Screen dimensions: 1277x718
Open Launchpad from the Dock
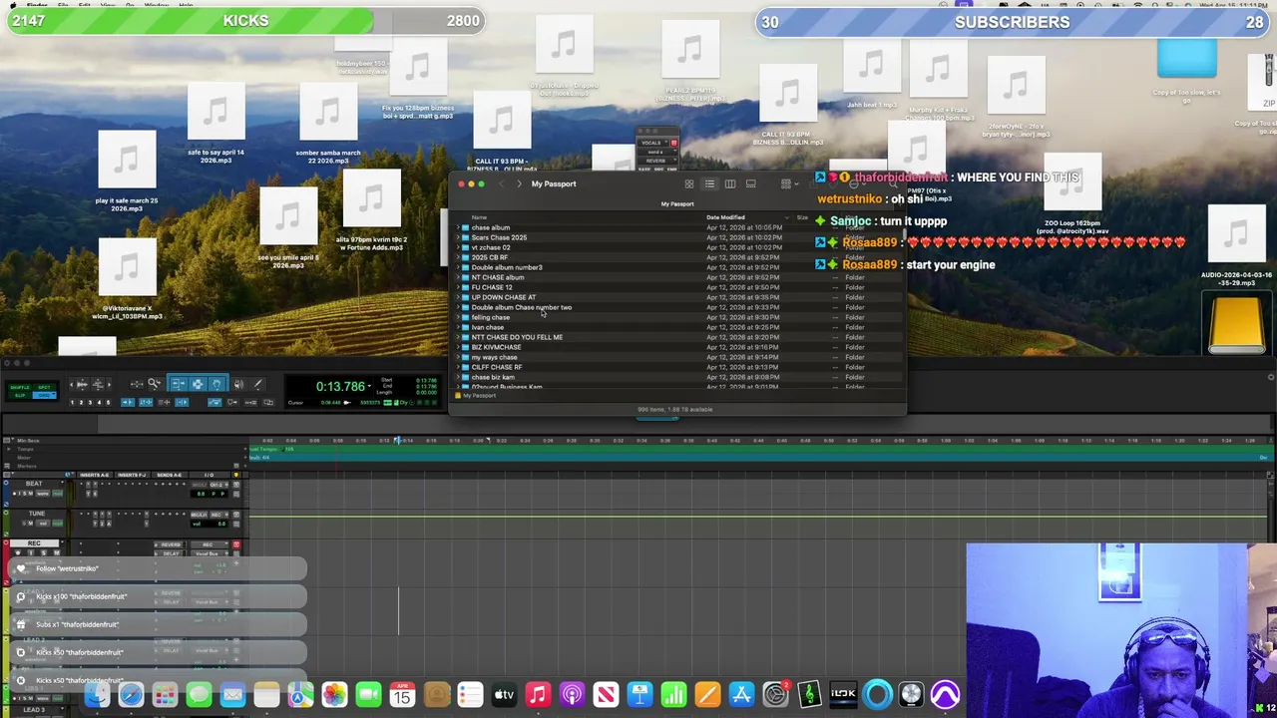click(165, 695)
